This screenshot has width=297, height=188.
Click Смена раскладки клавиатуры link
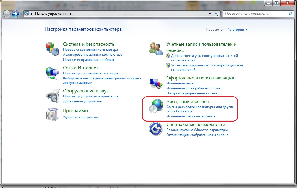[x=200, y=109]
